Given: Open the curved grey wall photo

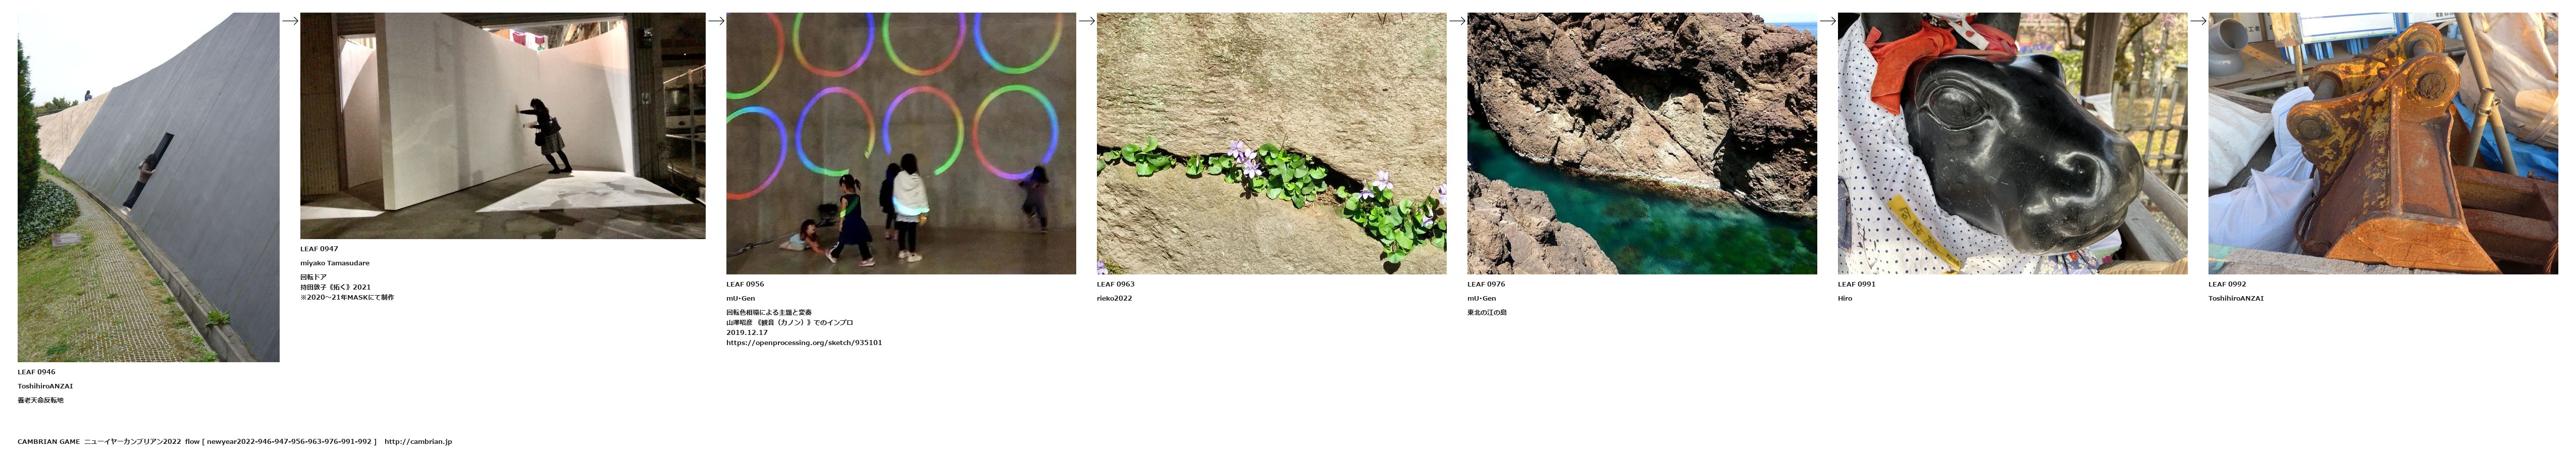Looking at the screenshot, I should tap(148, 187).
